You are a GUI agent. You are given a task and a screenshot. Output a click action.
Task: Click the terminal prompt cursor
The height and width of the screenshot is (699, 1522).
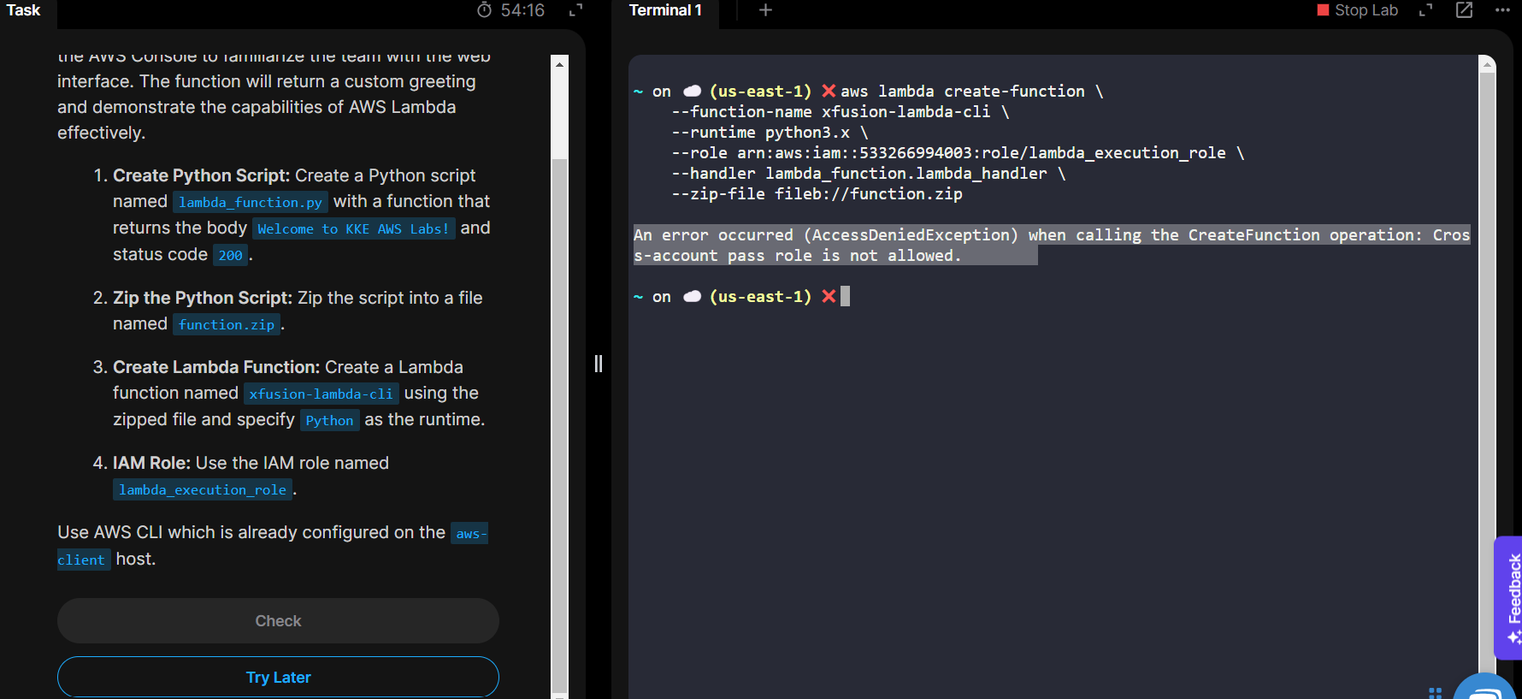pyautogui.click(x=845, y=297)
